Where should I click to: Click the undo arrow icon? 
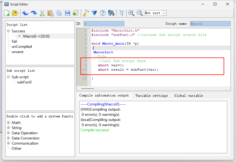[x=25, y=13]
